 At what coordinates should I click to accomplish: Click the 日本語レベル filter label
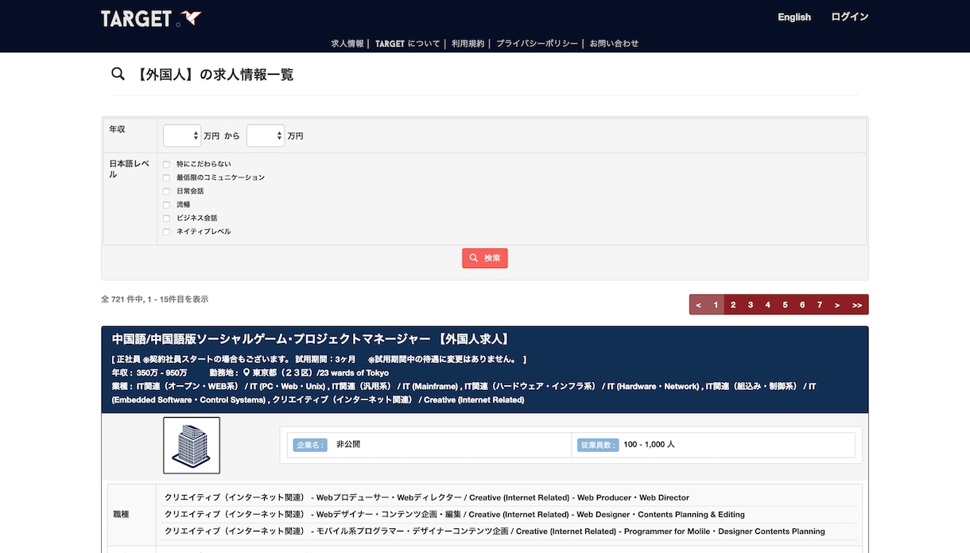[129, 169]
